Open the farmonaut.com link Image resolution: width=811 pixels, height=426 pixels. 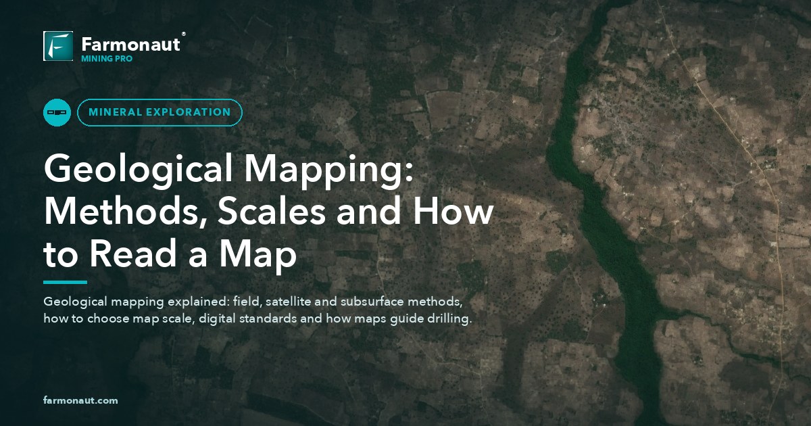(80, 400)
